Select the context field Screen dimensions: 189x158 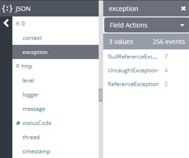pyautogui.click(x=32, y=38)
